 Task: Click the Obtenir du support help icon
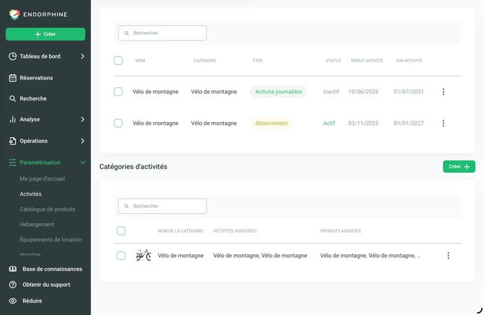(13, 285)
